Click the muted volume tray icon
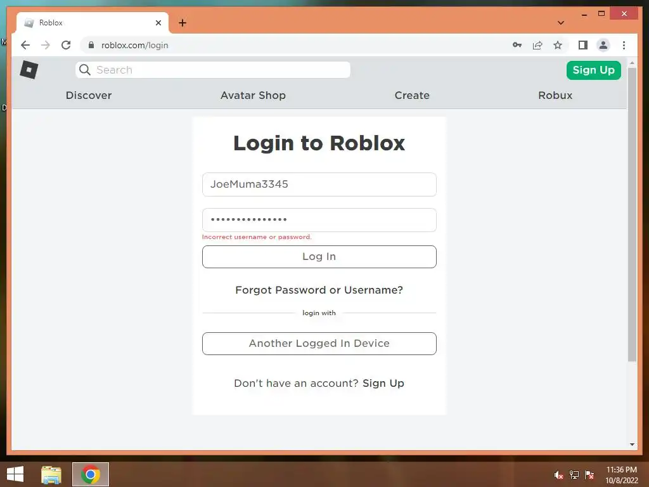The height and width of the screenshot is (487, 649). tap(558, 475)
